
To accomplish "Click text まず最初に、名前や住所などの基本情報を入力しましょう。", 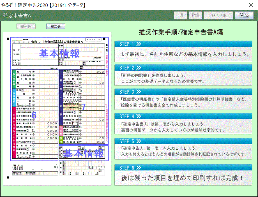I will (185, 54).
